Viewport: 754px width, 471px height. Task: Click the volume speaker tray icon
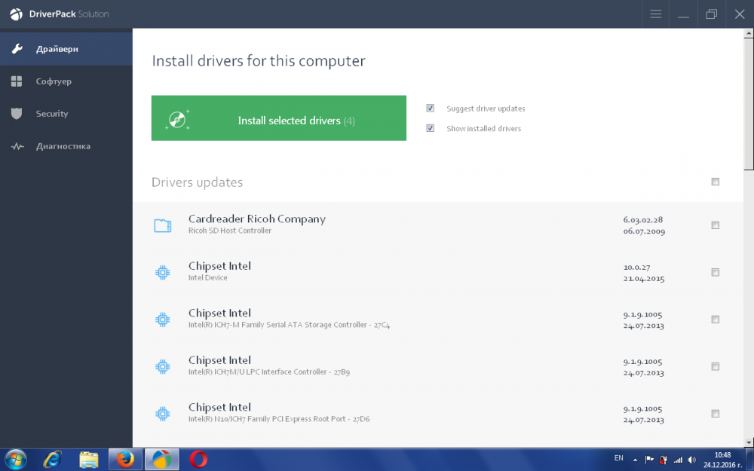tap(691, 460)
